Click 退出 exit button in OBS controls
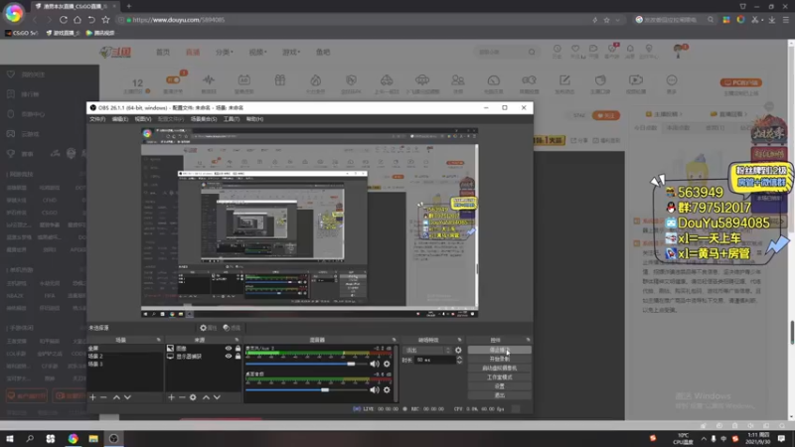The image size is (795, 447). point(500,395)
